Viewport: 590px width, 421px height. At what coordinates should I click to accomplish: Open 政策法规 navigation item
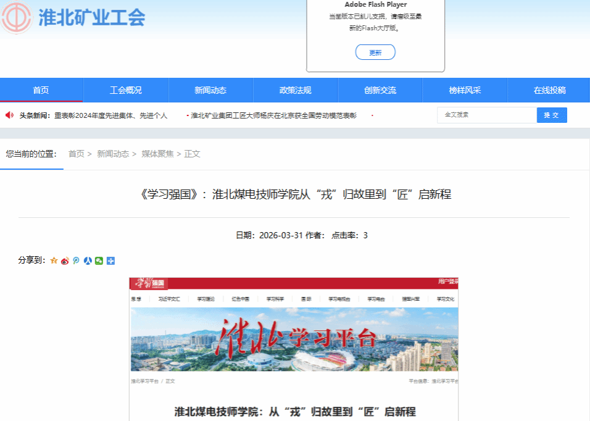(x=295, y=90)
